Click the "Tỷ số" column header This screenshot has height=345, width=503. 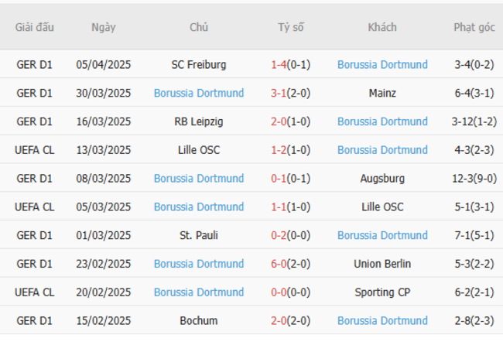tap(291, 27)
